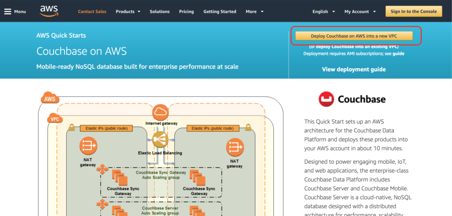This screenshot has height=216, width=452.
Task: Click the AWS Quick Starts heading text
Action: coord(61,36)
